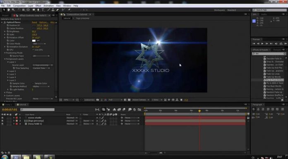
Task: Open the Composition menu
Action: point(19,6)
